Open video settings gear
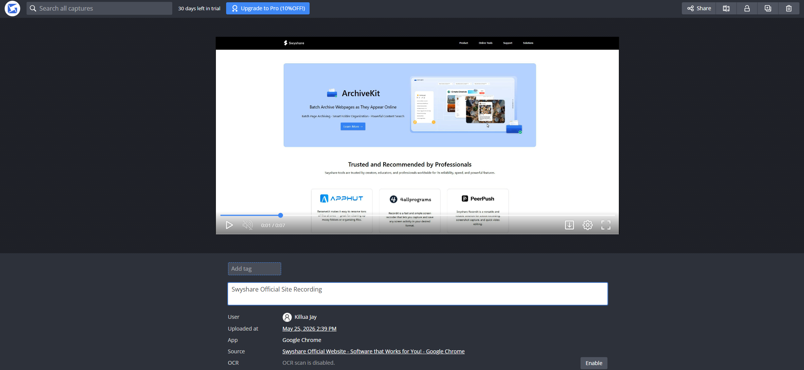804x370 pixels. tap(588, 225)
